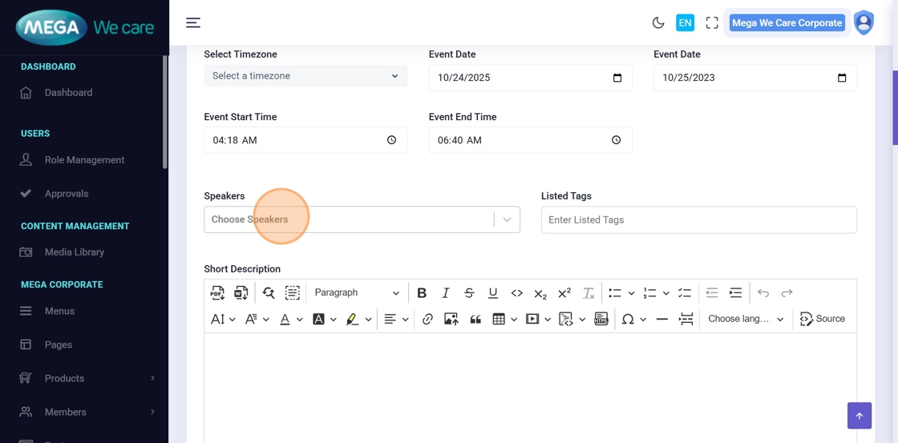
Task: Click the Enter Listed Tags input field
Action: pos(698,219)
